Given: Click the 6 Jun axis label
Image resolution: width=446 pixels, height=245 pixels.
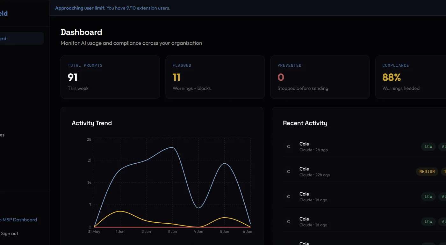Looking at the screenshot, I should click(248, 232).
